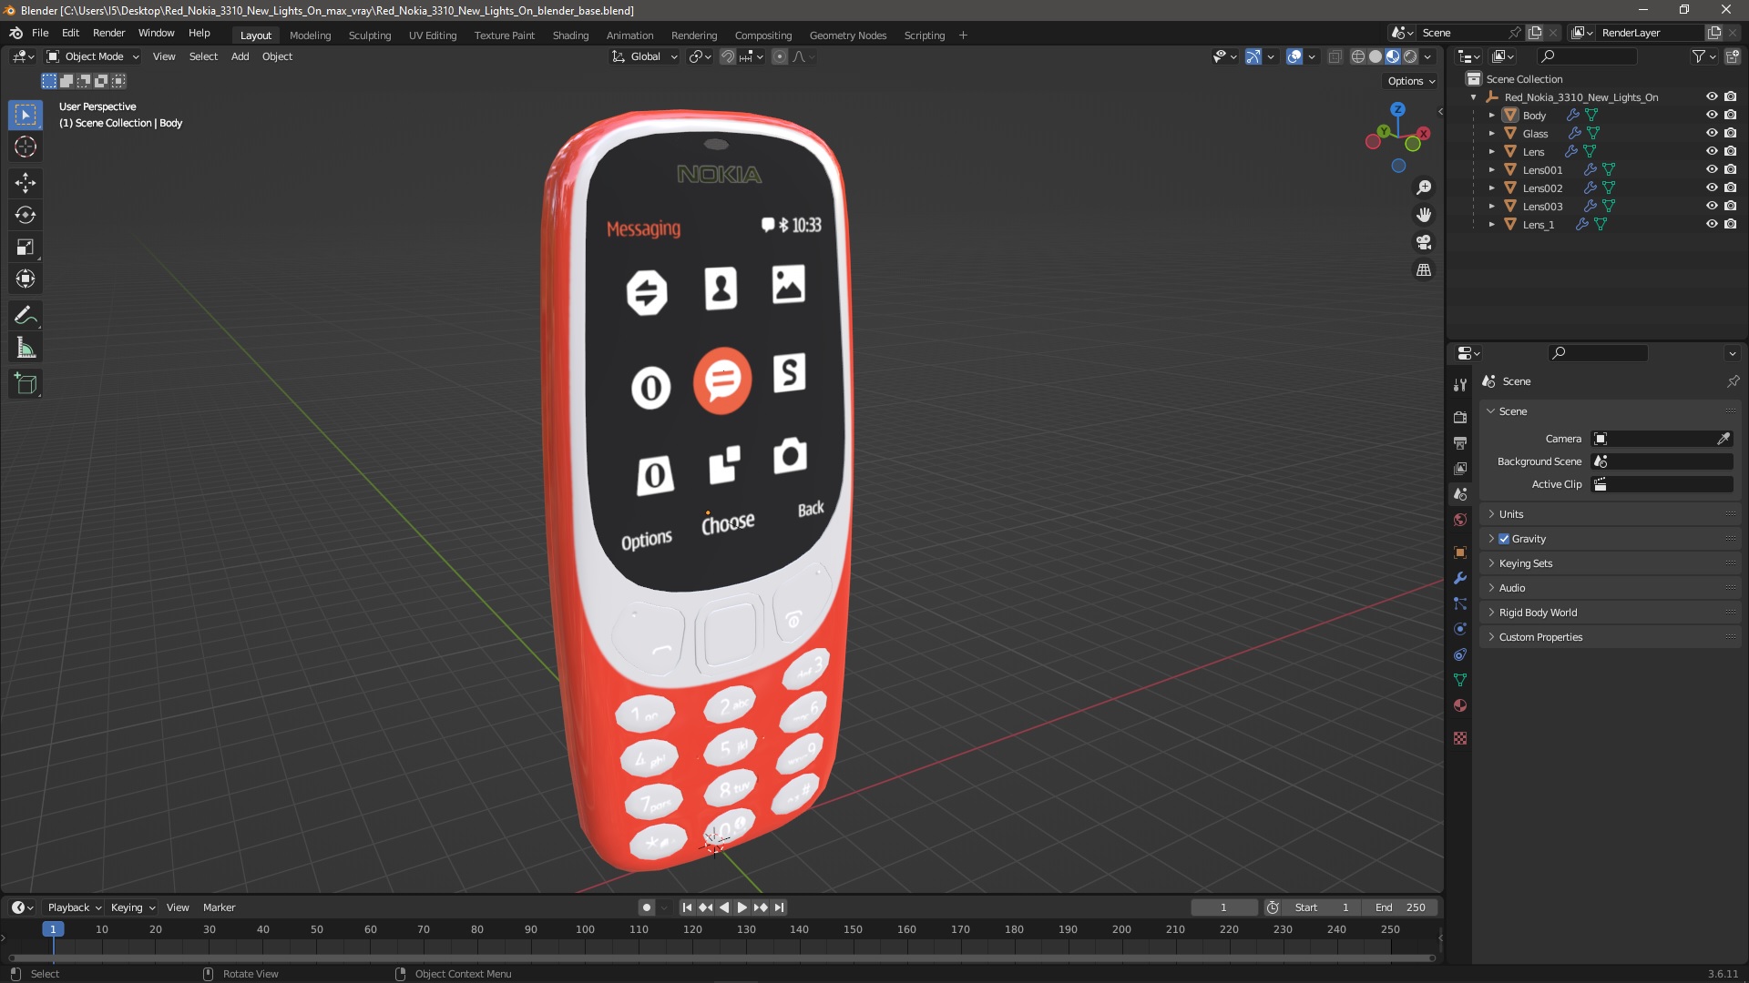
Task: Open the Render menu
Action: [x=108, y=33]
